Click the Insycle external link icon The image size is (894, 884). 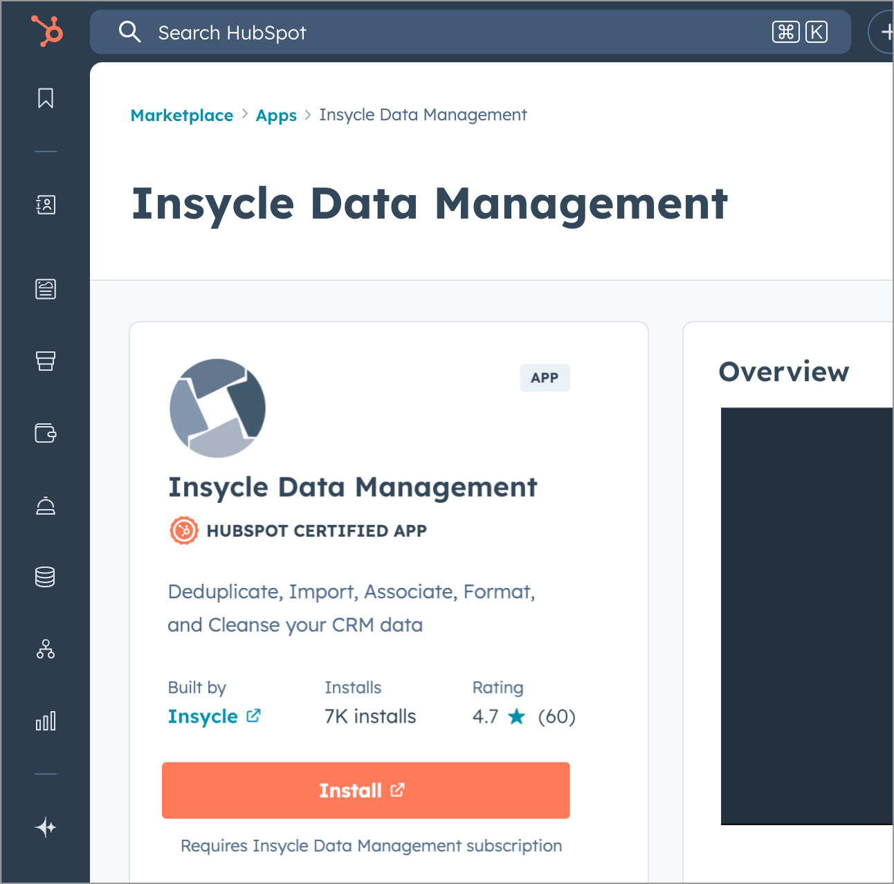[x=253, y=716]
